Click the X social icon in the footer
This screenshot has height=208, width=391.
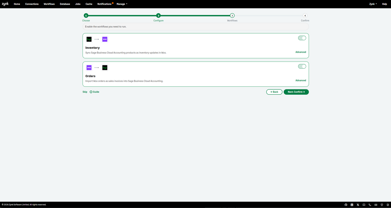click(x=358, y=205)
